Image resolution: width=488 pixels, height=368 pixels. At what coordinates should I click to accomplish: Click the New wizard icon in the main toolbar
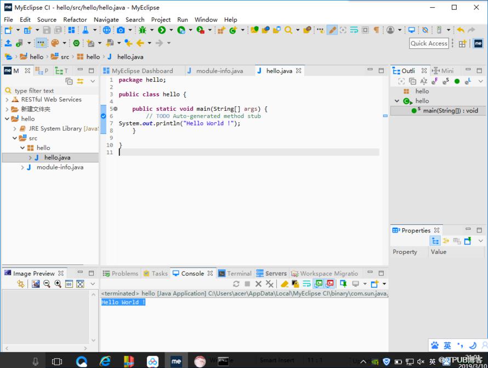coord(8,30)
